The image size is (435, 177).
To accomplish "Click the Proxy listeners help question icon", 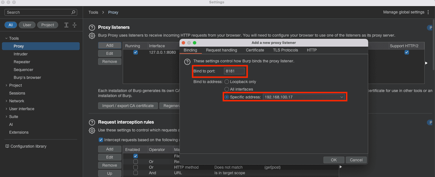I will click(92, 27).
